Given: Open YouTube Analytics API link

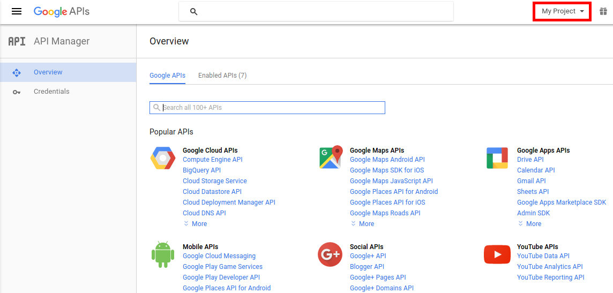Looking at the screenshot, I should [x=550, y=266].
